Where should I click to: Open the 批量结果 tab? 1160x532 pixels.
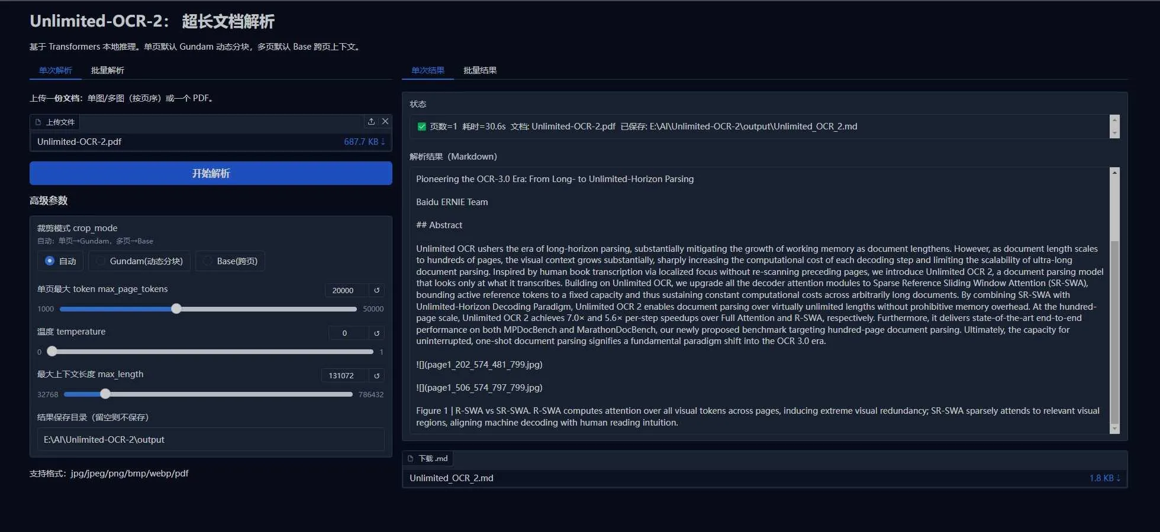(x=480, y=70)
